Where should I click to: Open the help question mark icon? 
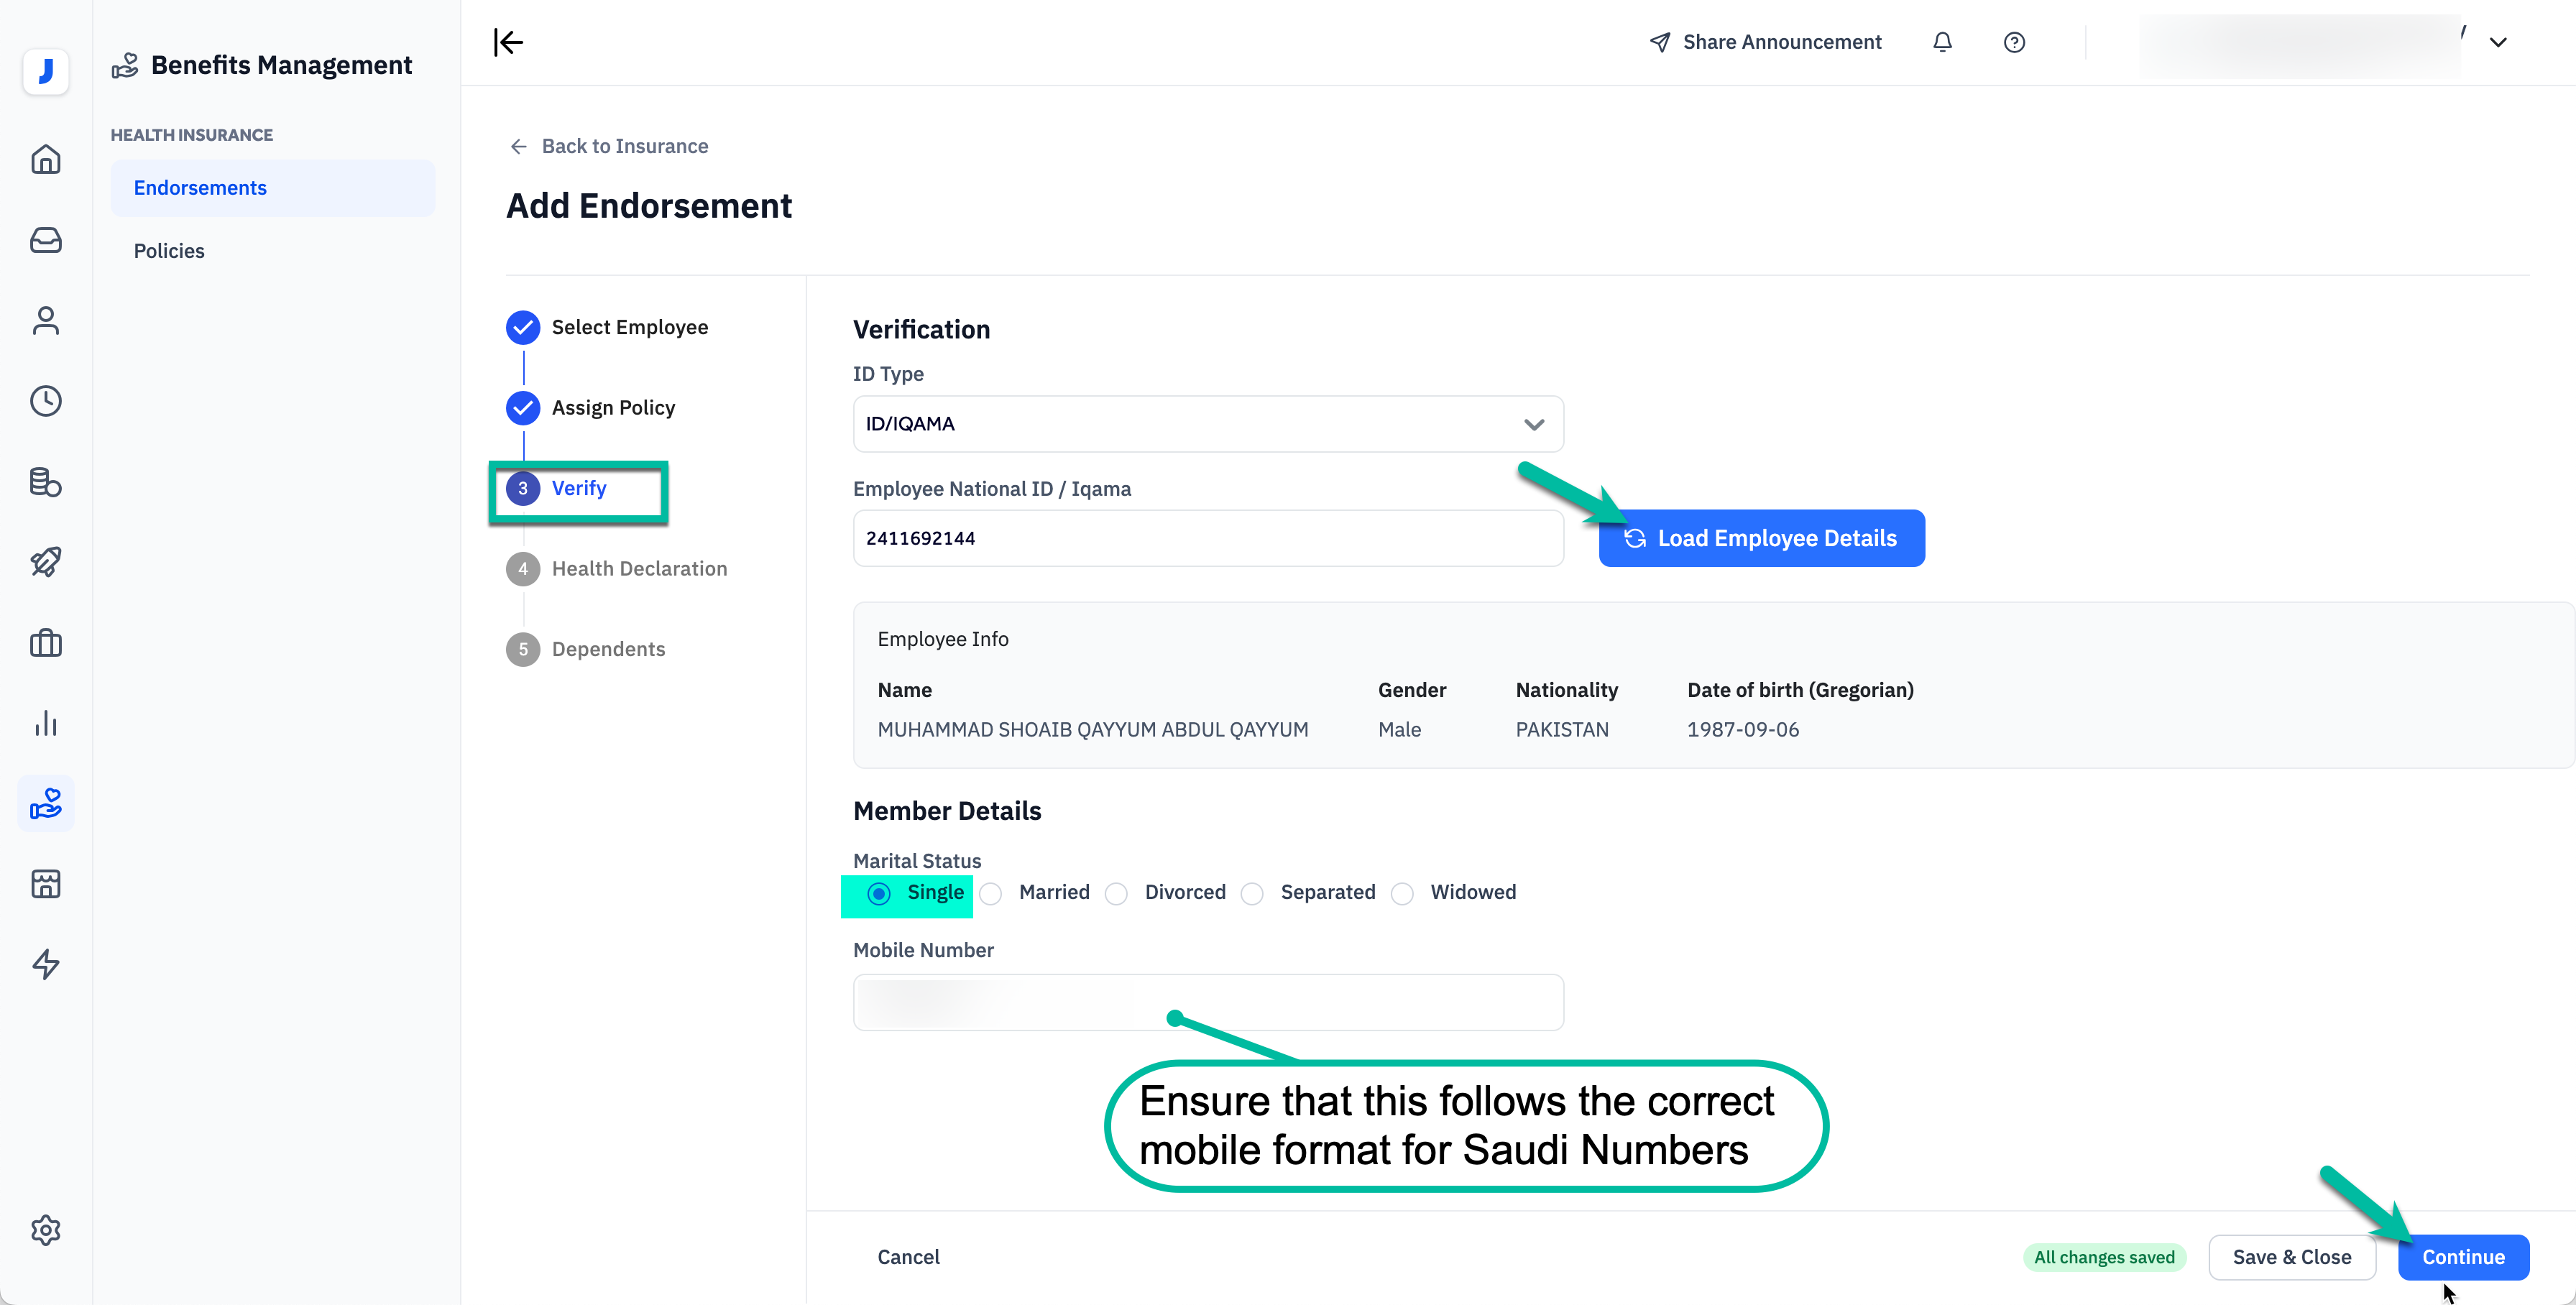(x=2014, y=42)
